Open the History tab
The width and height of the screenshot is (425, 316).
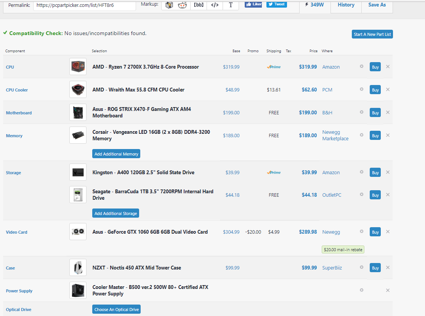(x=346, y=5)
